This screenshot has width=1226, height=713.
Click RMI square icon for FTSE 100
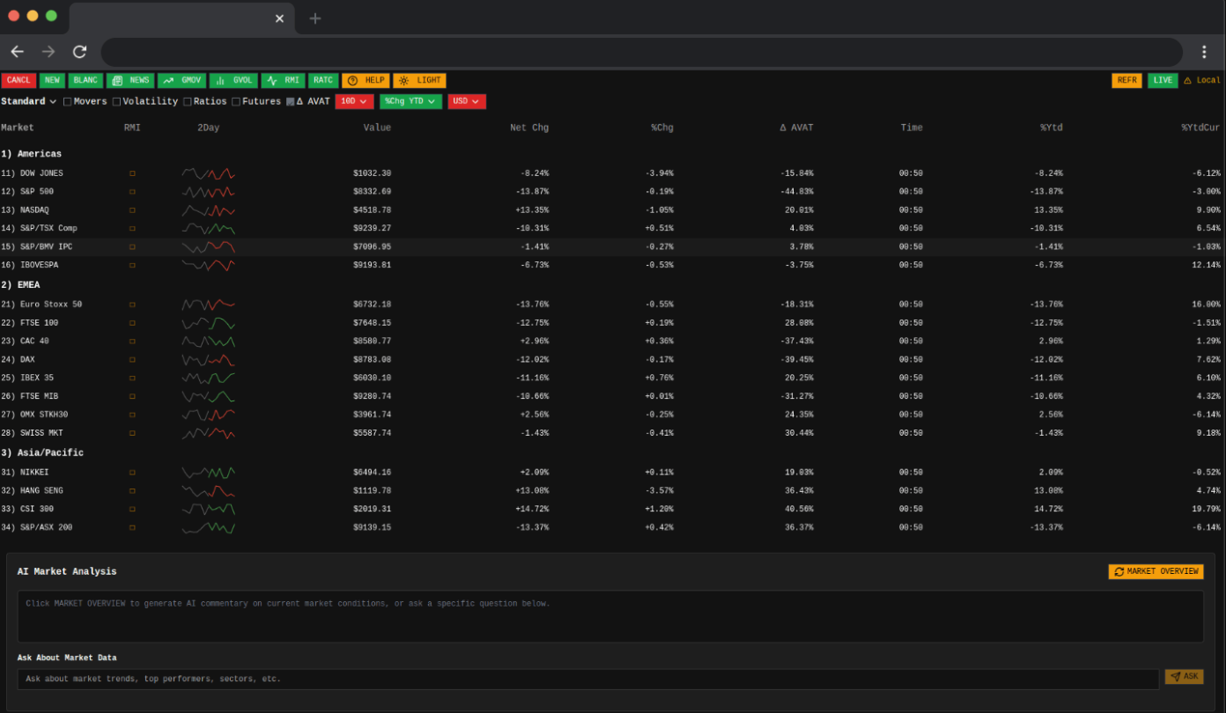tap(132, 323)
